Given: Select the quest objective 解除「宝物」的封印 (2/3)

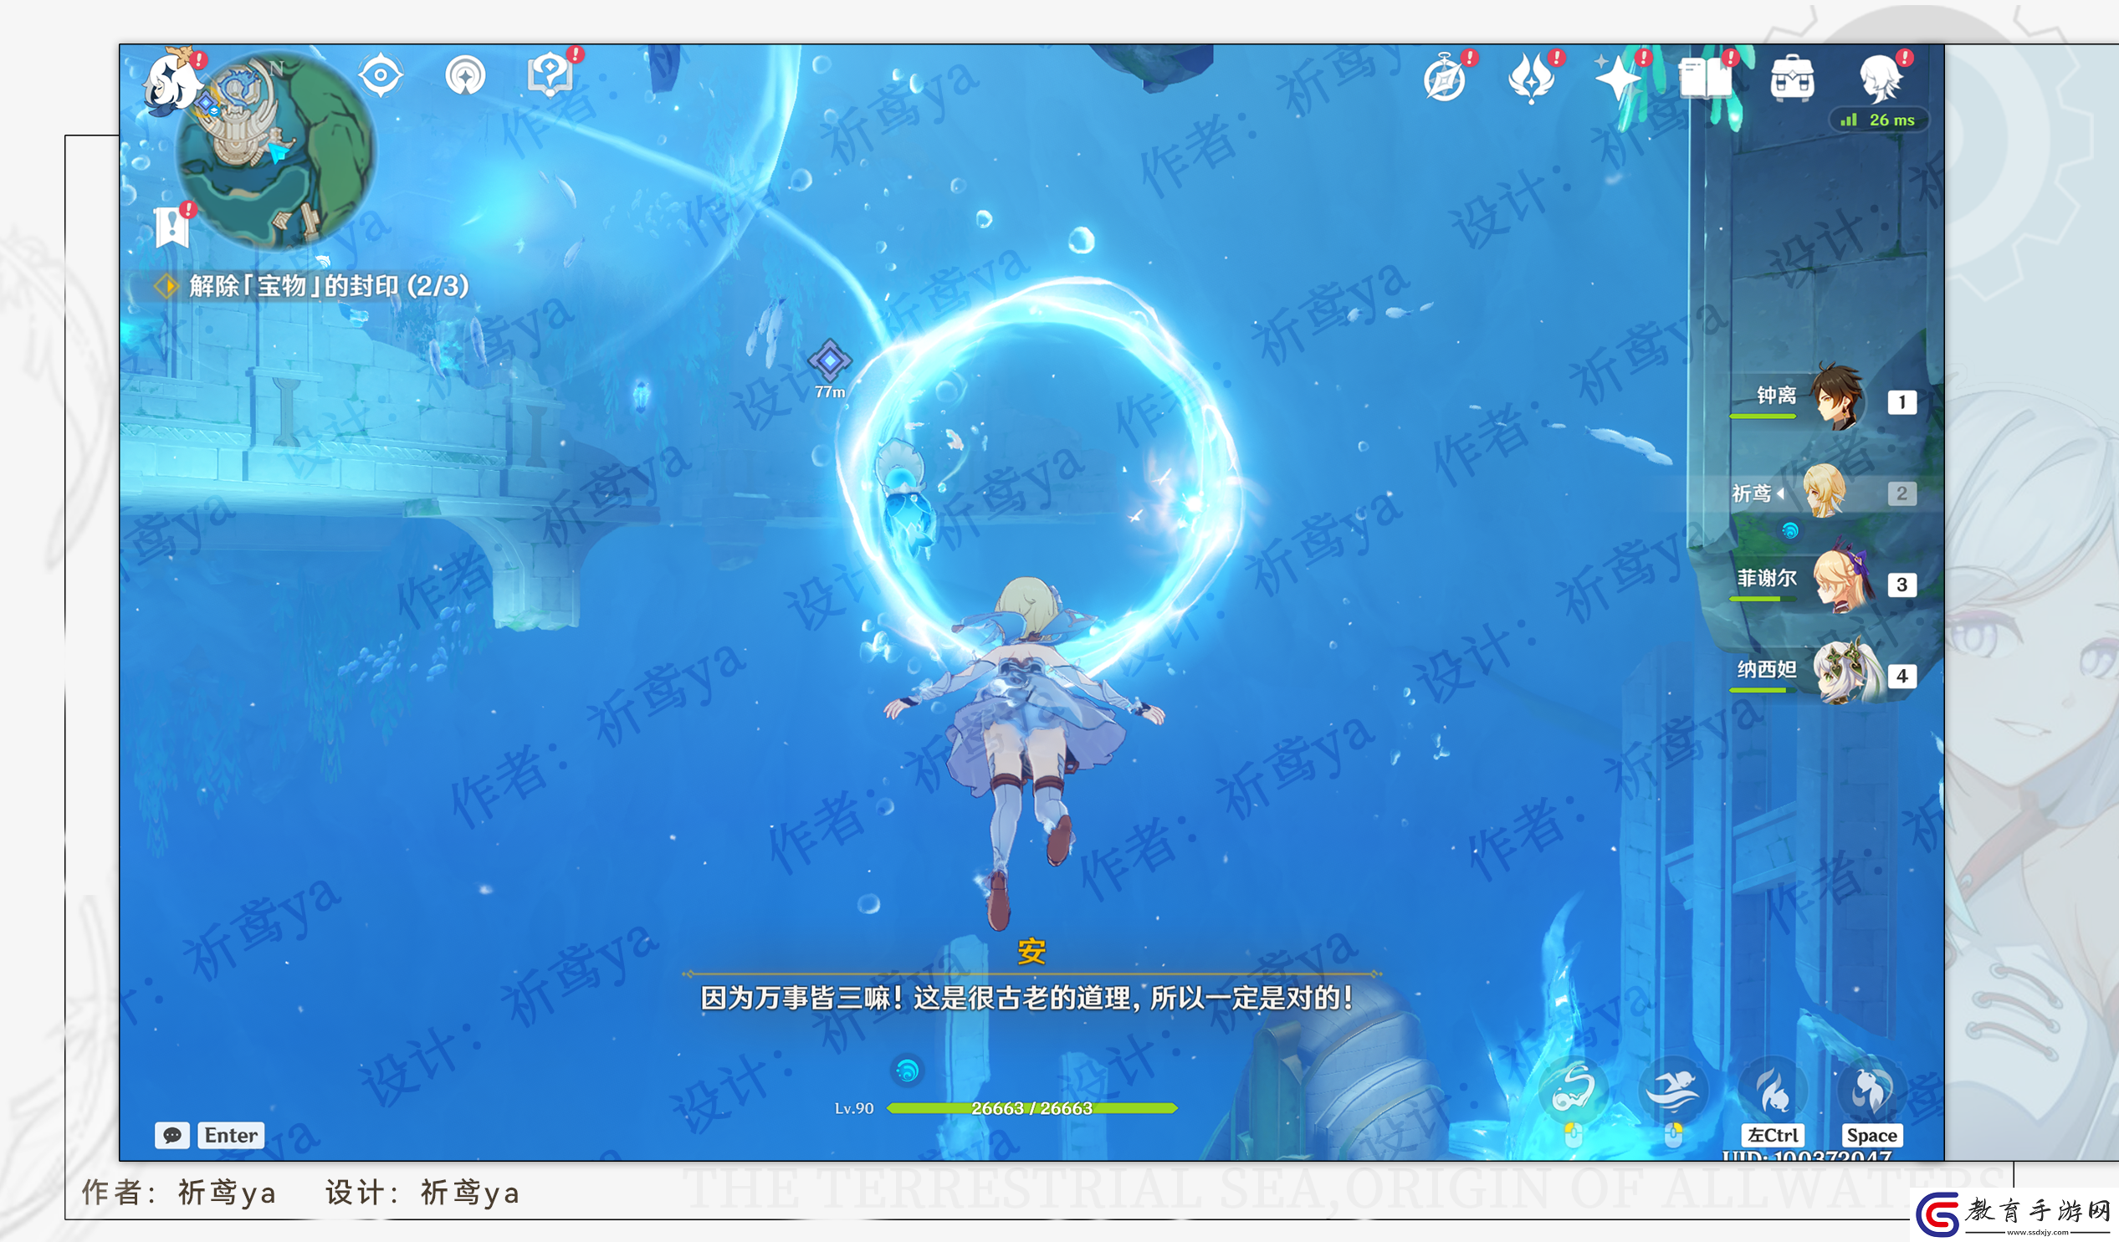Looking at the screenshot, I should (x=312, y=286).
